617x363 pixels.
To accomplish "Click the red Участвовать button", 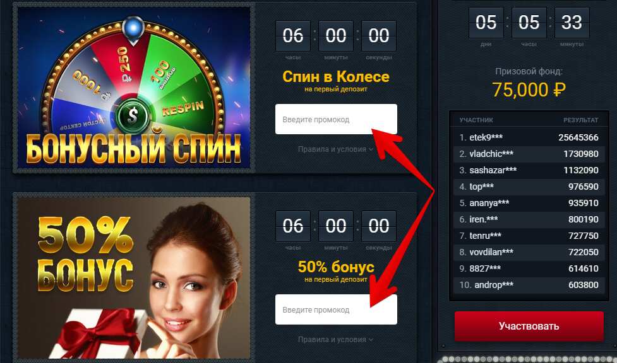I will tap(529, 326).
